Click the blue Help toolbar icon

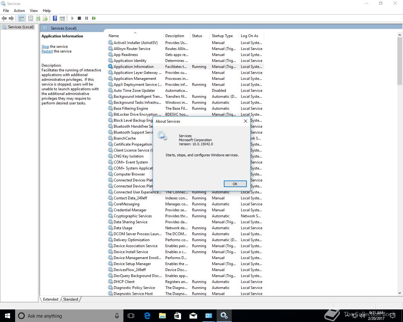[55, 18]
